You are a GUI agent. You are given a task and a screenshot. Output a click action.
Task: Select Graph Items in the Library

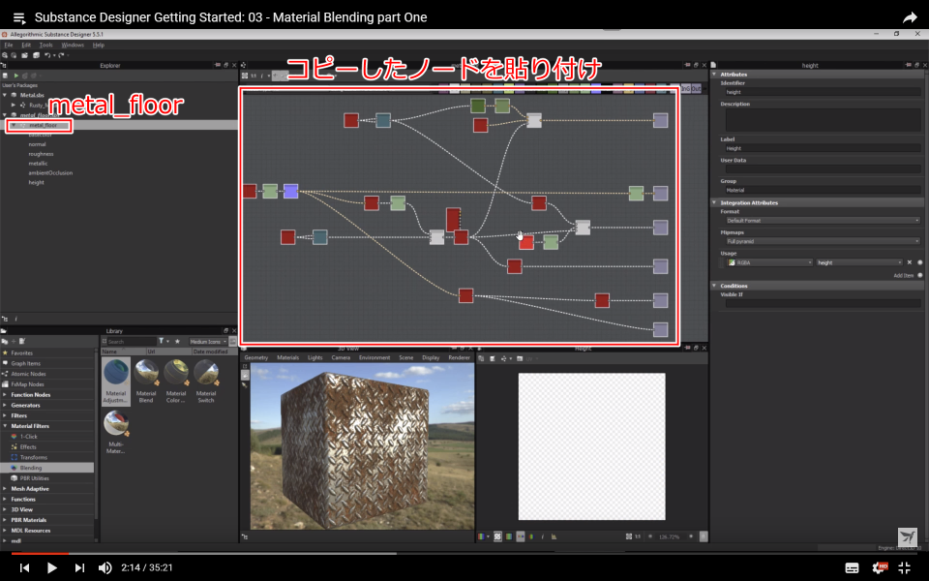point(25,363)
